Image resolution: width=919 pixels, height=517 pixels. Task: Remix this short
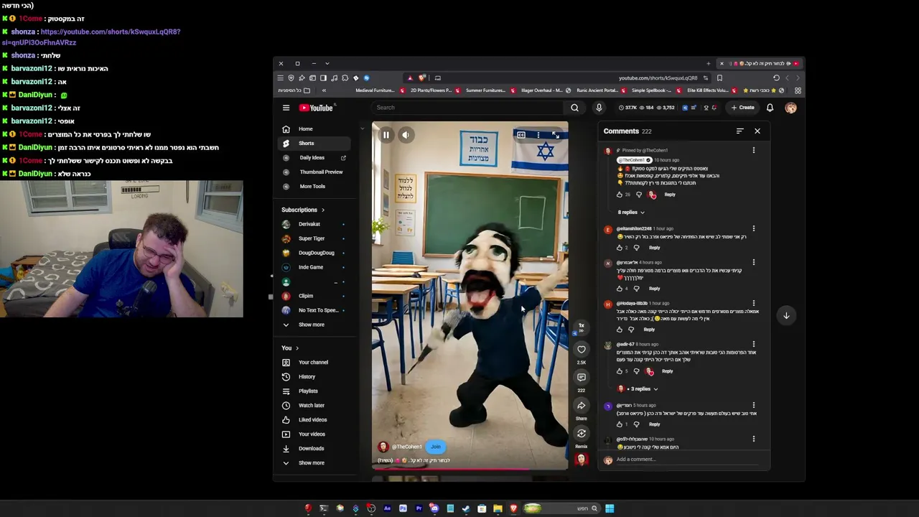coord(582,434)
